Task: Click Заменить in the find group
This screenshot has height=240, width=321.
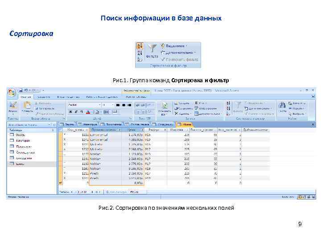Action: point(297,103)
